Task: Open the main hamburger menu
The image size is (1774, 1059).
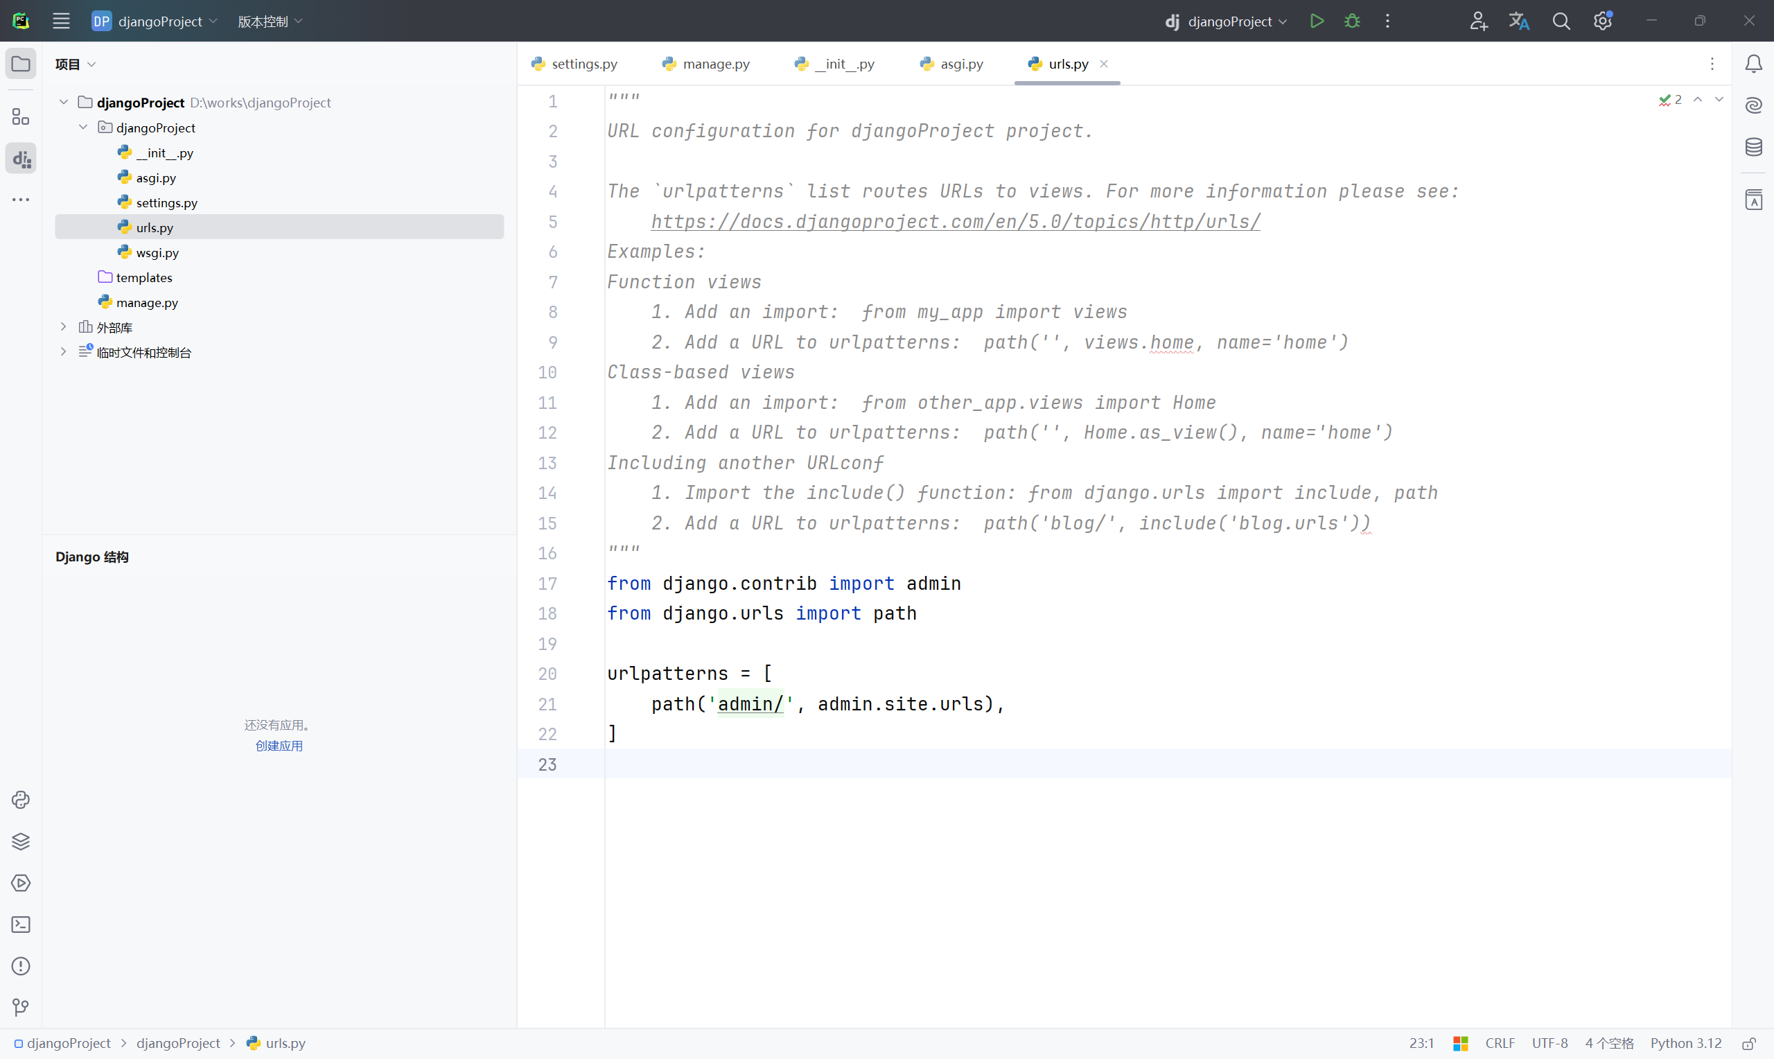Action: click(62, 21)
